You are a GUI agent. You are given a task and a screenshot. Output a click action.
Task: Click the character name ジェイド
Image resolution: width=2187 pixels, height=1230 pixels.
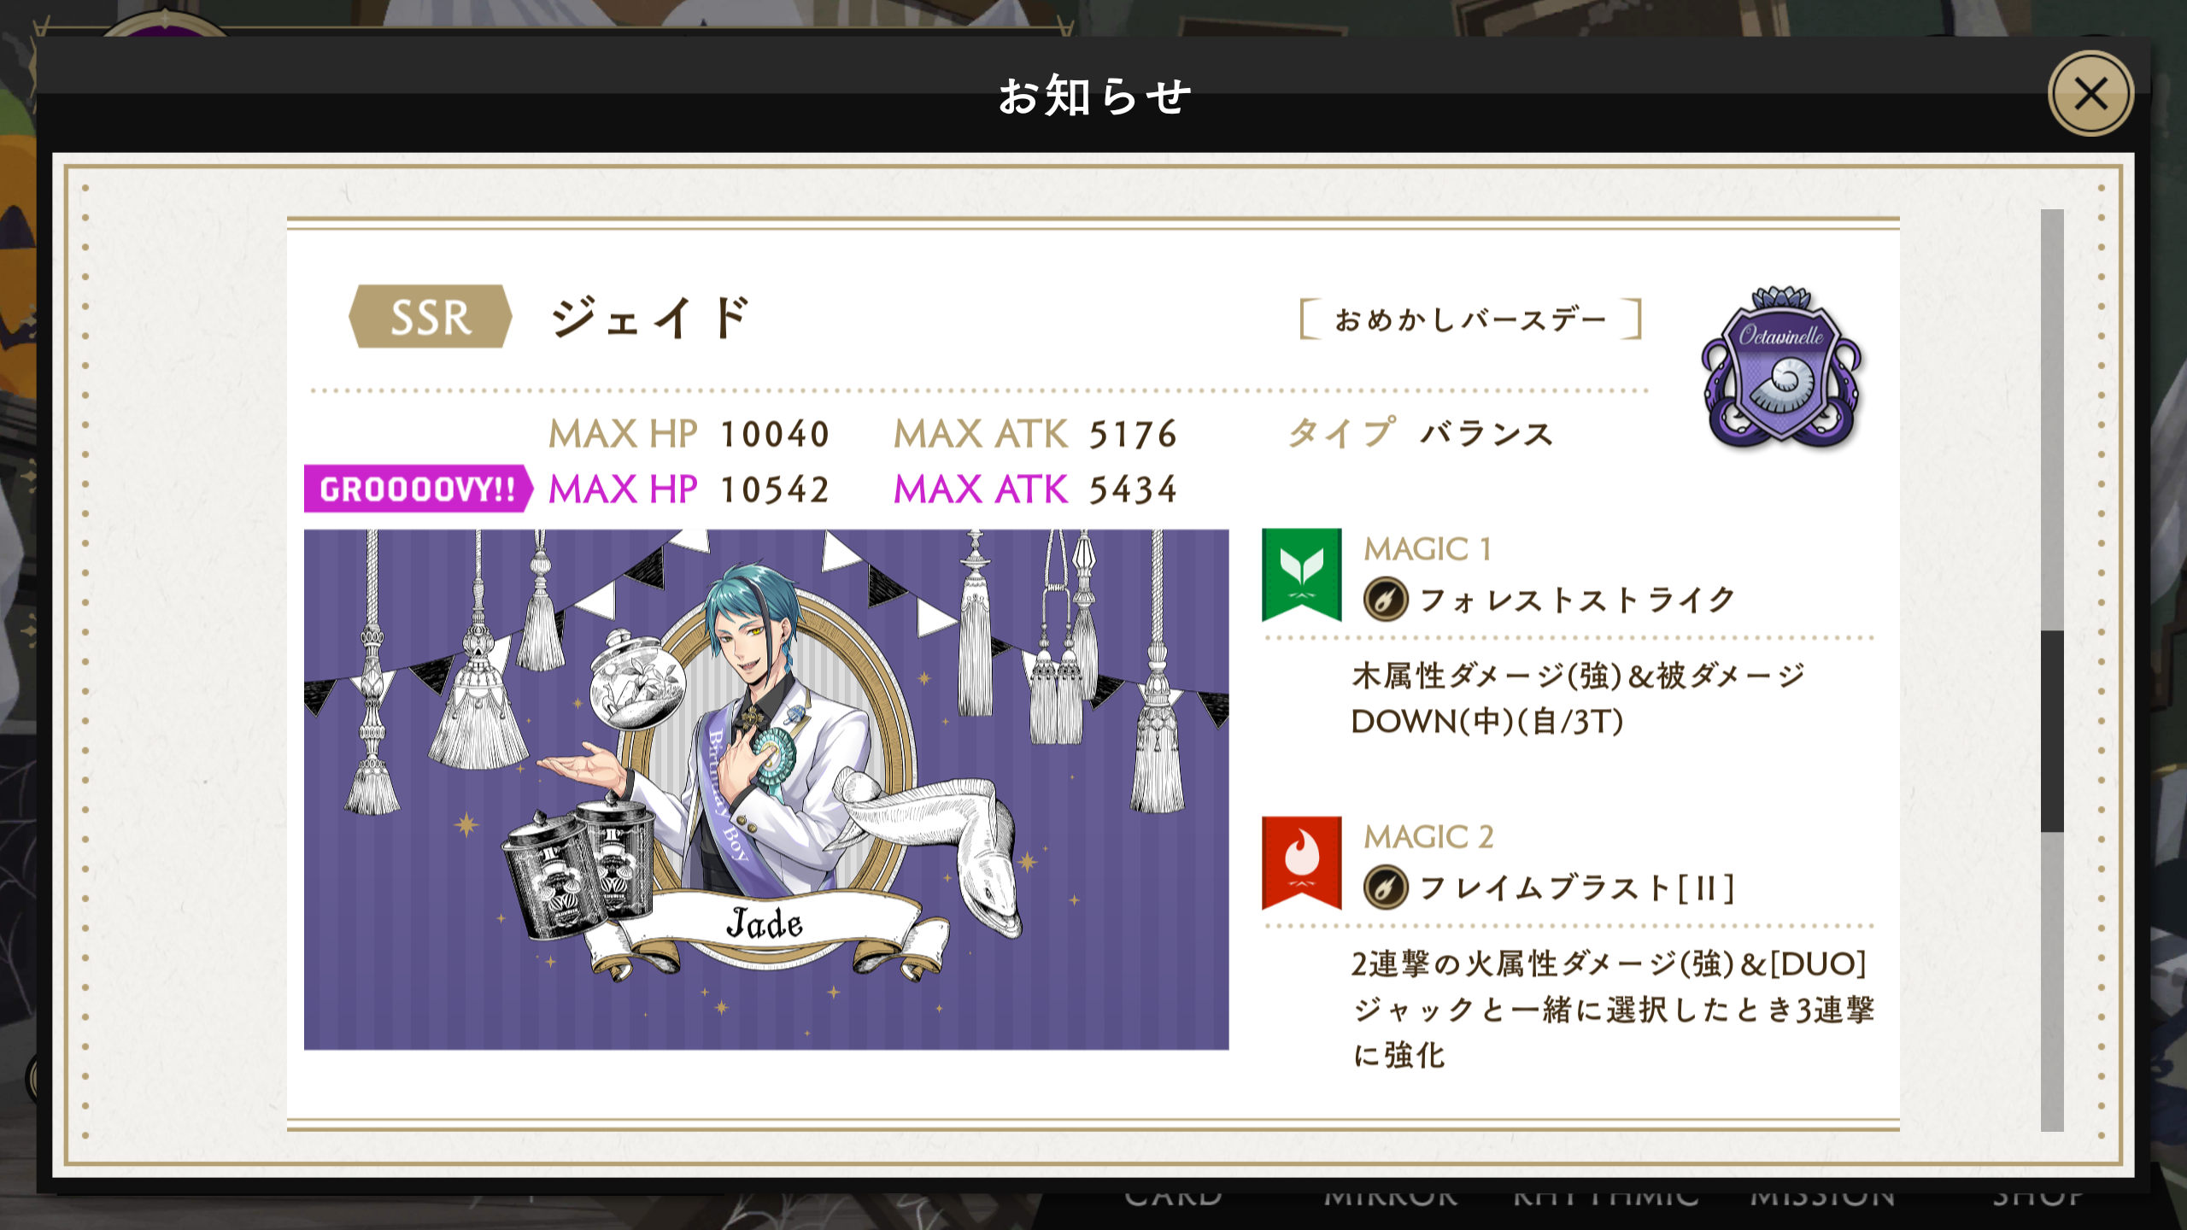[x=649, y=317]
